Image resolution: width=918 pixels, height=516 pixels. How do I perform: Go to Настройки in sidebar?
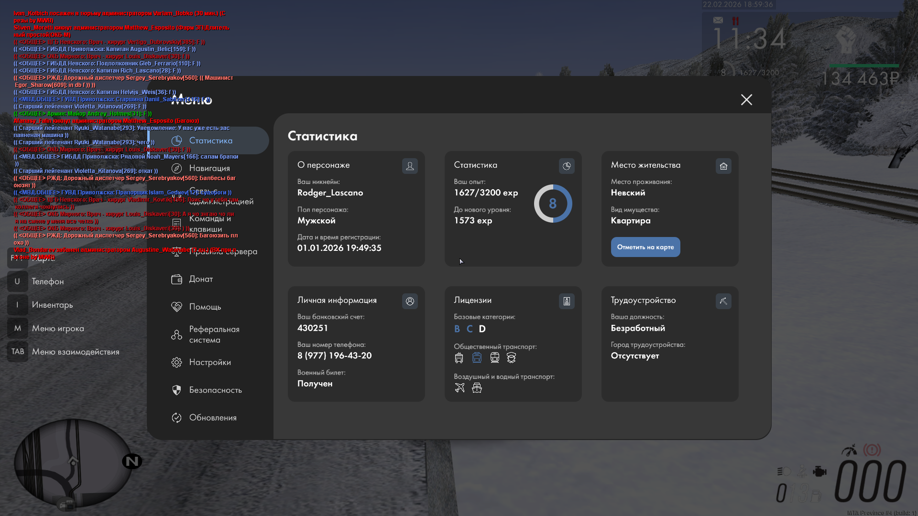pos(210,362)
